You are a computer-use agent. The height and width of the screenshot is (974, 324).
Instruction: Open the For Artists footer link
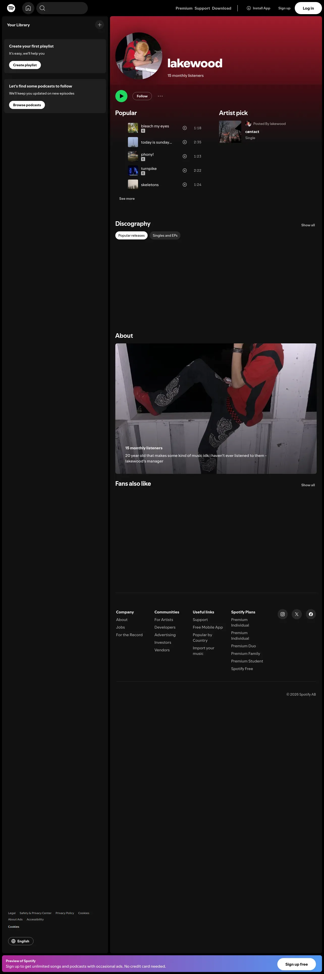(x=164, y=620)
